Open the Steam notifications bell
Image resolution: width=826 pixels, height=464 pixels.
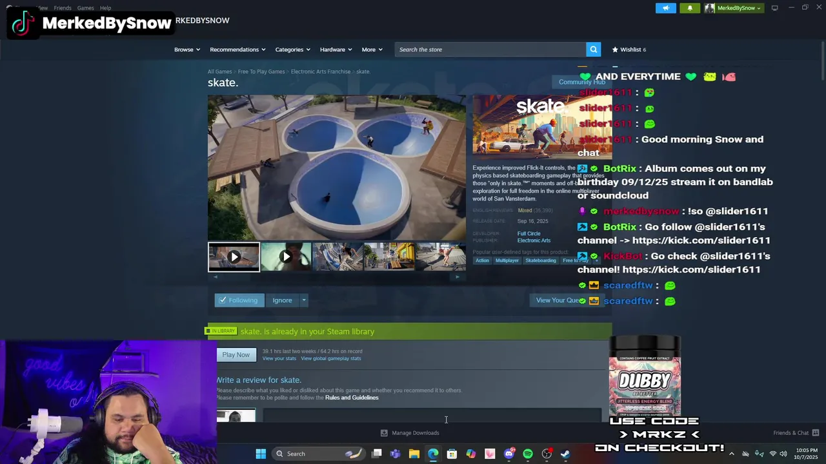coord(690,8)
